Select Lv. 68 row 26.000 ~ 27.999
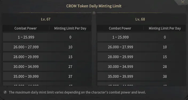The image size is (188, 100). coord(142,47)
